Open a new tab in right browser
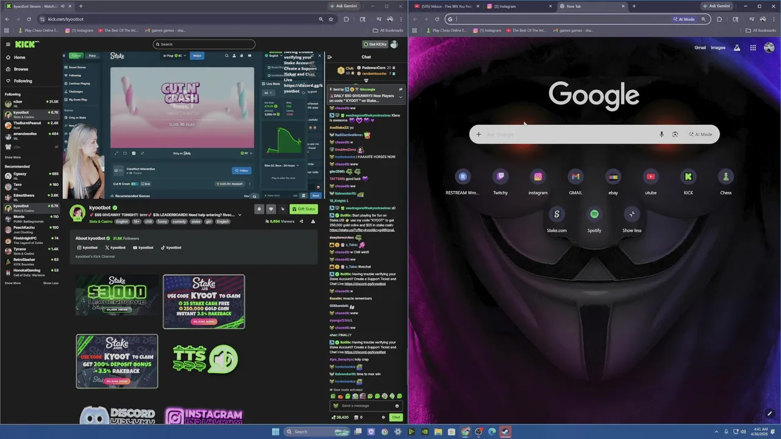 point(634,6)
